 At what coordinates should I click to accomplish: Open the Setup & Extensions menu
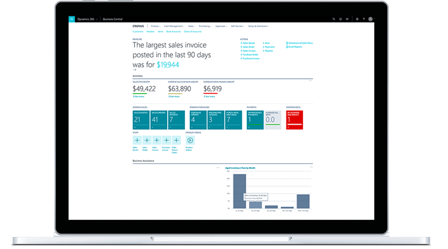(259, 26)
